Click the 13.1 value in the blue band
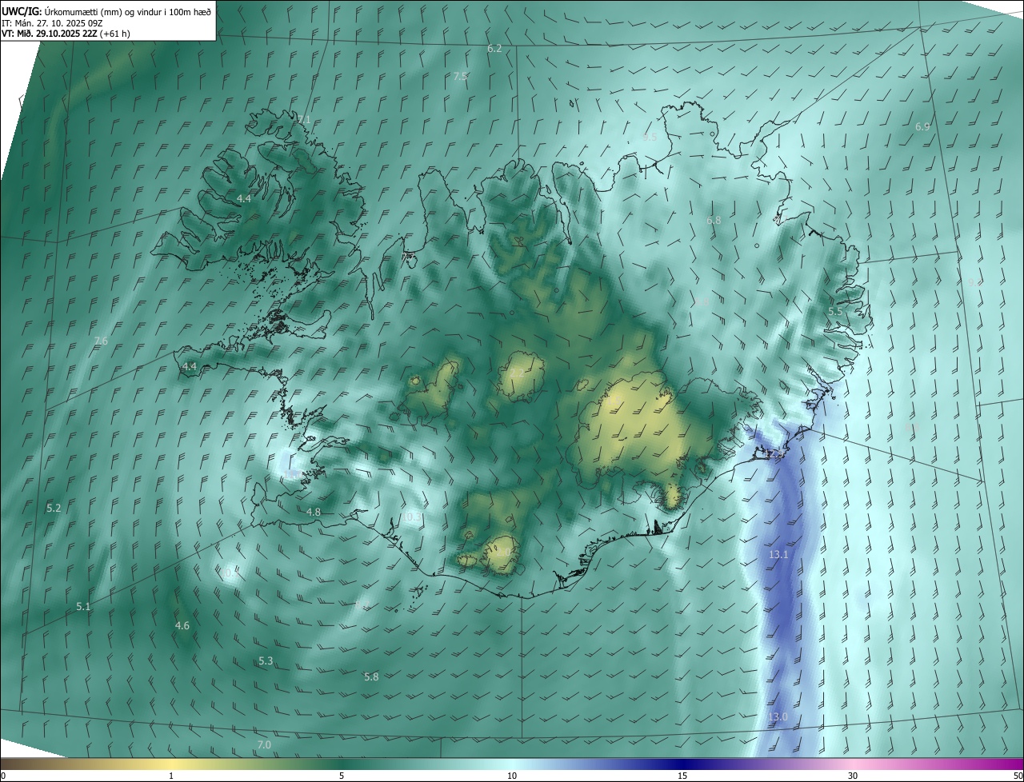The width and height of the screenshot is (1024, 782). [778, 555]
